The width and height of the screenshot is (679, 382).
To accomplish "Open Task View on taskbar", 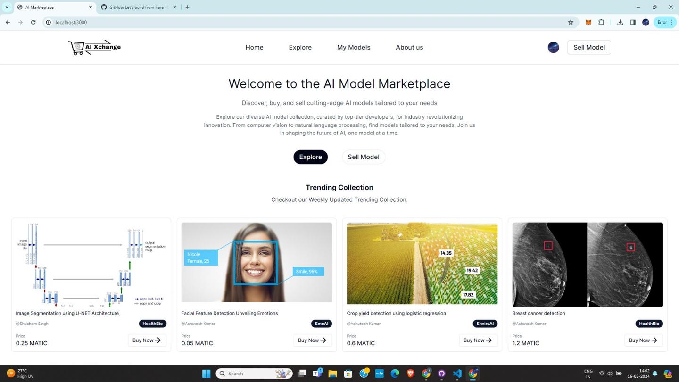I will 302,374.
